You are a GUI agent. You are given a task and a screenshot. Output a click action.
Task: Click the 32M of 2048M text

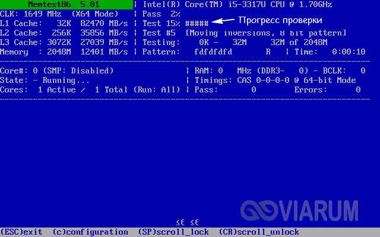[299, 42]
